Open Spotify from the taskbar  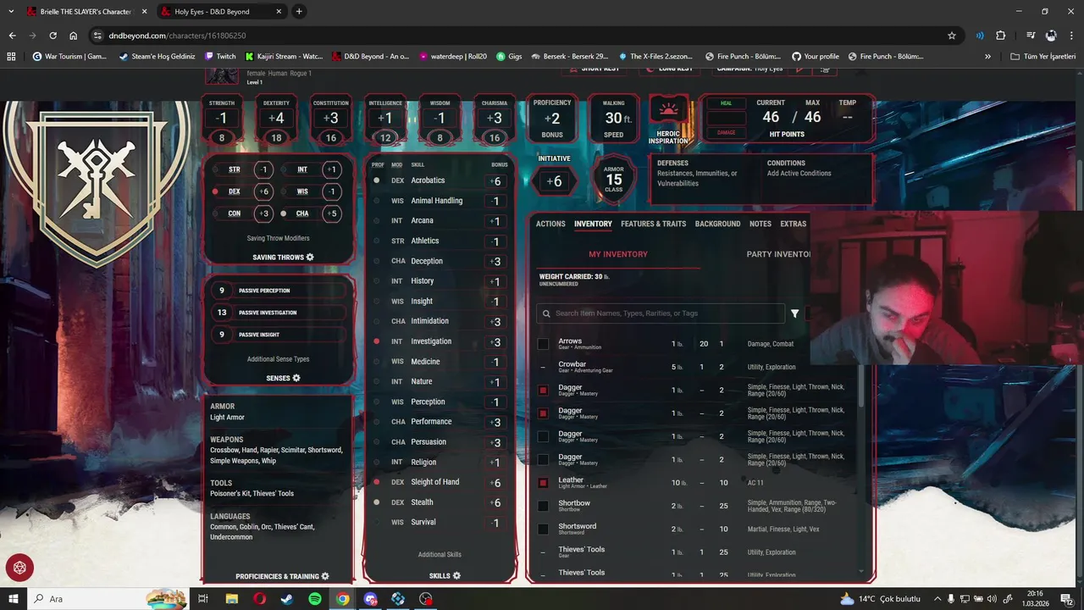[x=314, y=599]
